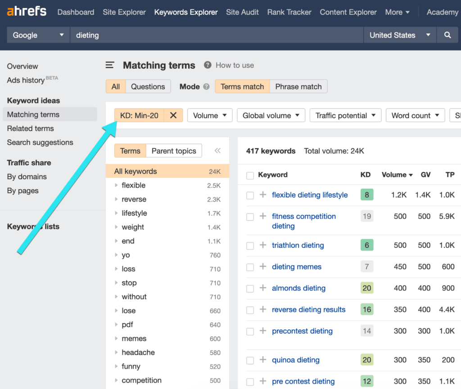Switch to the Questions tab
The image size is (461, 389).
(x=148, y=86)
